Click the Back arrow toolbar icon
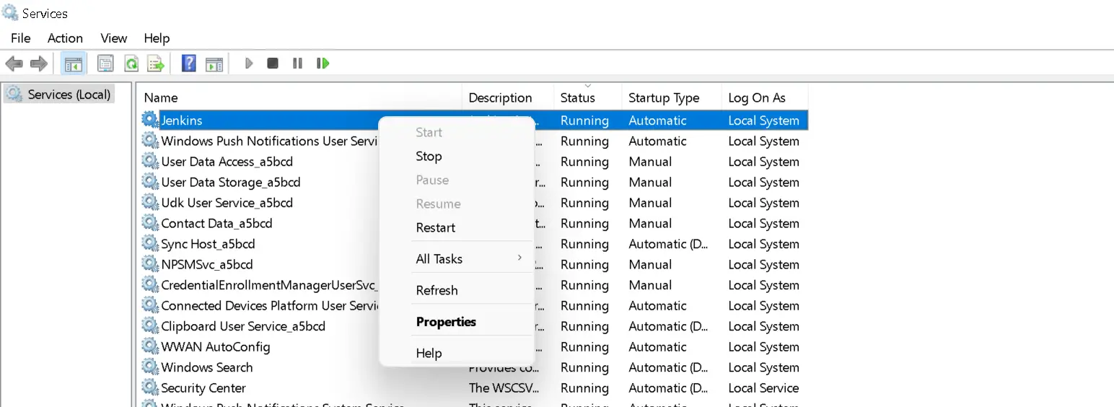The image size is (1114, 407). tap(14, 64)
